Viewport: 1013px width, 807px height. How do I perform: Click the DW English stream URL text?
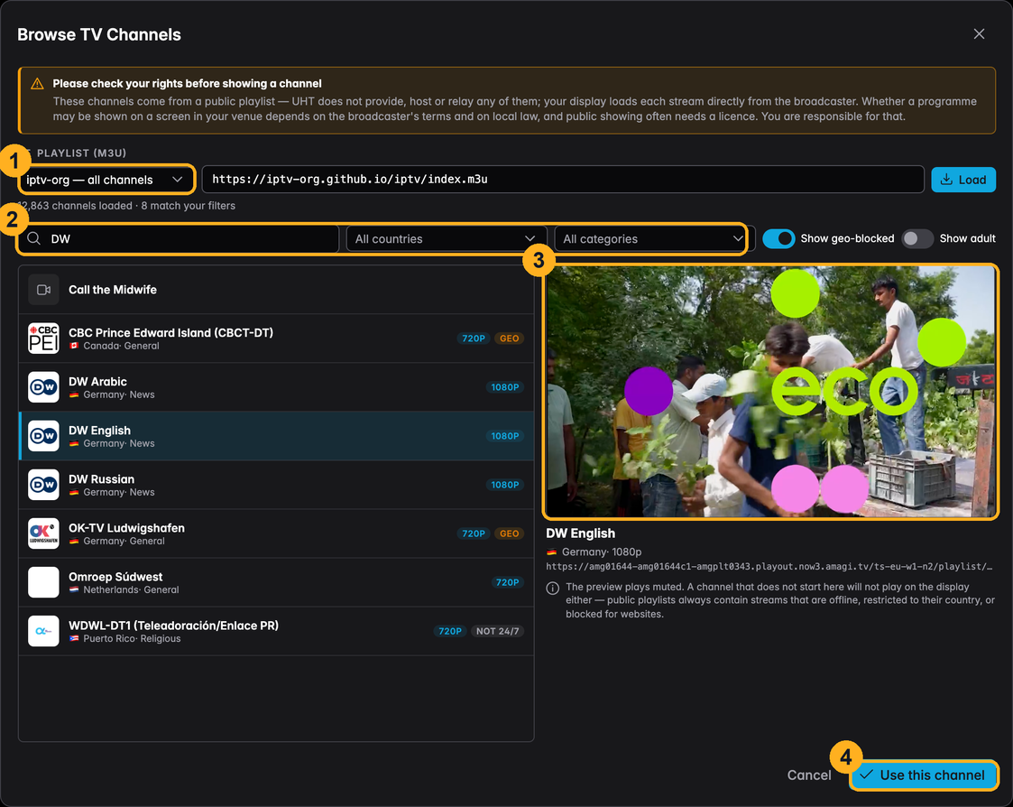coord(769,567)
